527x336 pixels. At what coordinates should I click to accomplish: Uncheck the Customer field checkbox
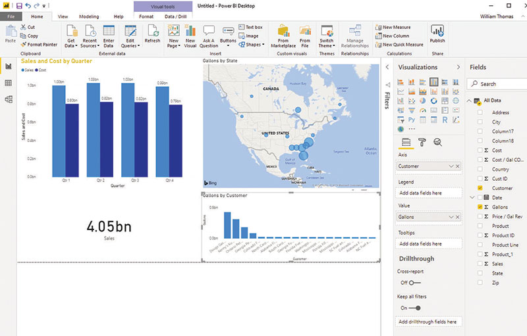click(480, 188)
